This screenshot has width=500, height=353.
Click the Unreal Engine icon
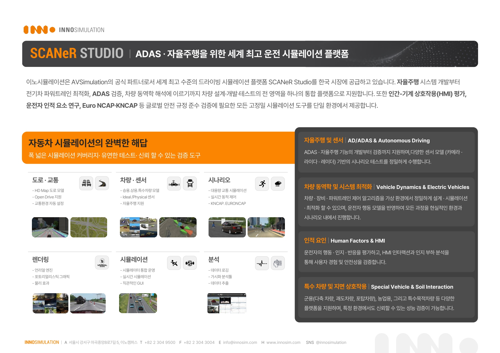102,262
